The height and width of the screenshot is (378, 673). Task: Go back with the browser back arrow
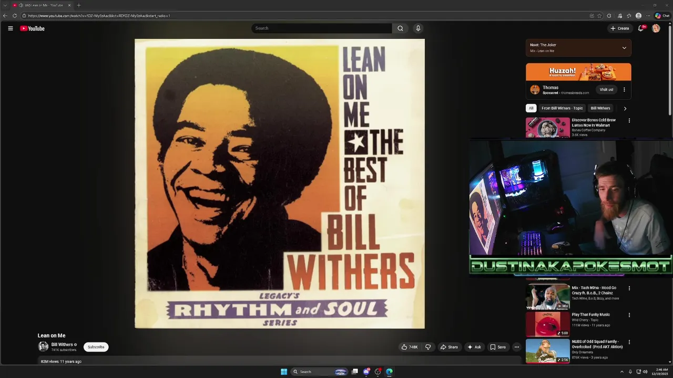pos(5,16)
